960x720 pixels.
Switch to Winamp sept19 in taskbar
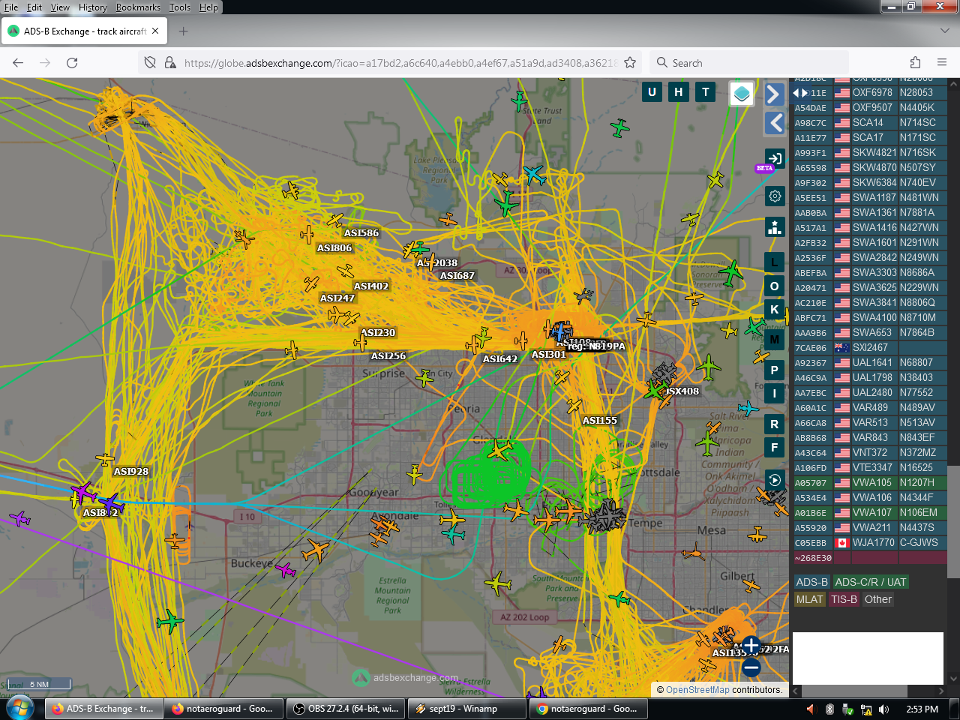point(468,709)
